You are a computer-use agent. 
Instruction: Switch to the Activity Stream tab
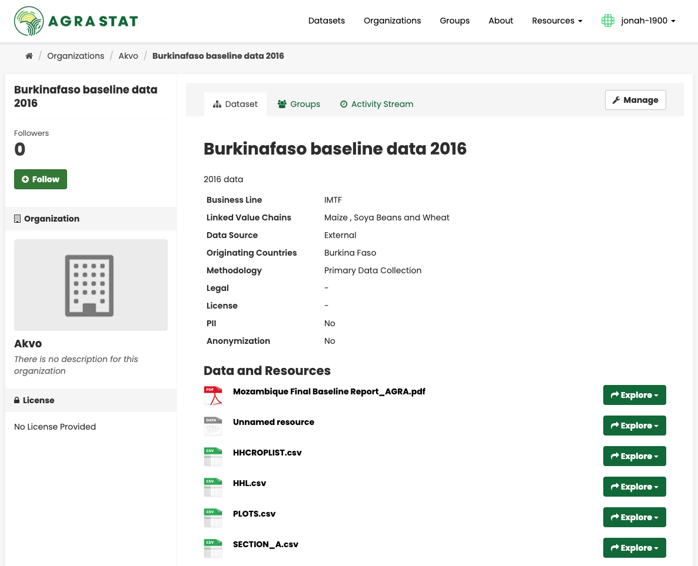click(x=377, y=105)
